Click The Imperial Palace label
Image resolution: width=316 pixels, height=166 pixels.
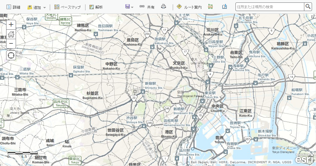click(190, 96)
